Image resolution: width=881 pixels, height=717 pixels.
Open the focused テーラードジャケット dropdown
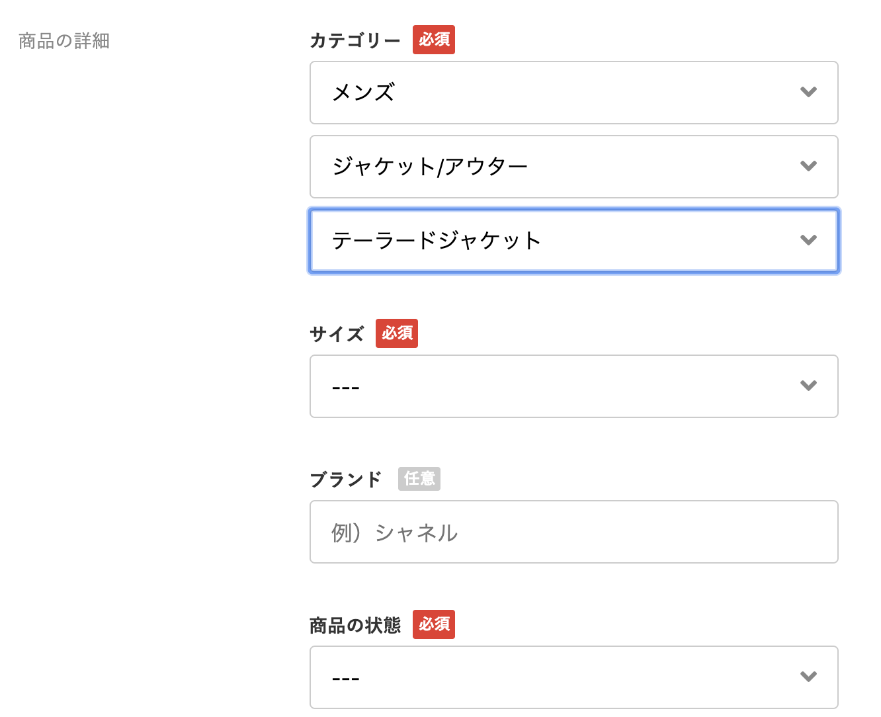pos(574,241)
